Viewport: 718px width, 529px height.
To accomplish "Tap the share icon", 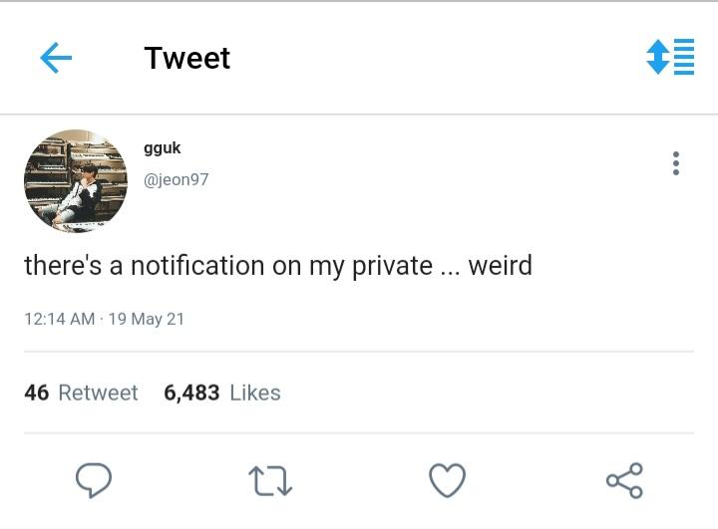I will click(624, 481).
